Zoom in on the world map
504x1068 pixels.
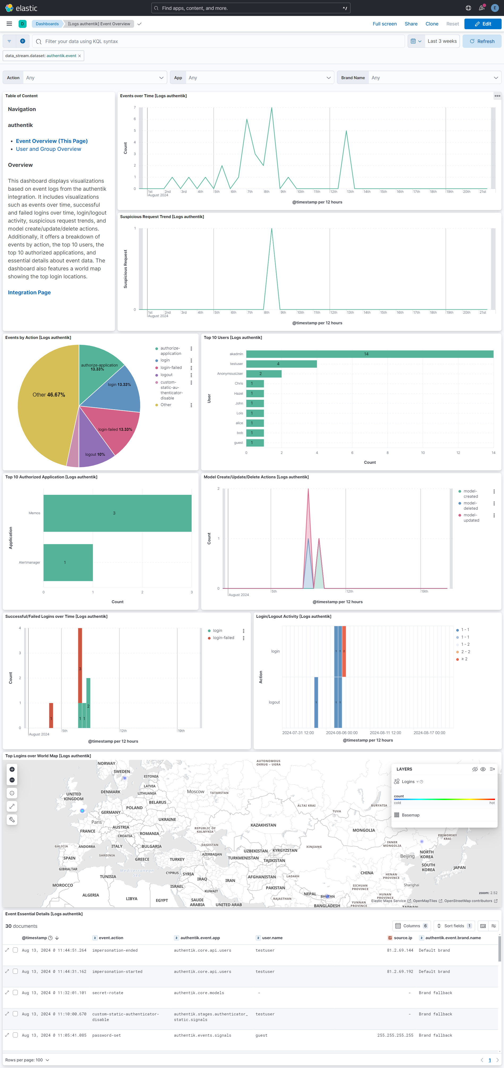[12, 769]
